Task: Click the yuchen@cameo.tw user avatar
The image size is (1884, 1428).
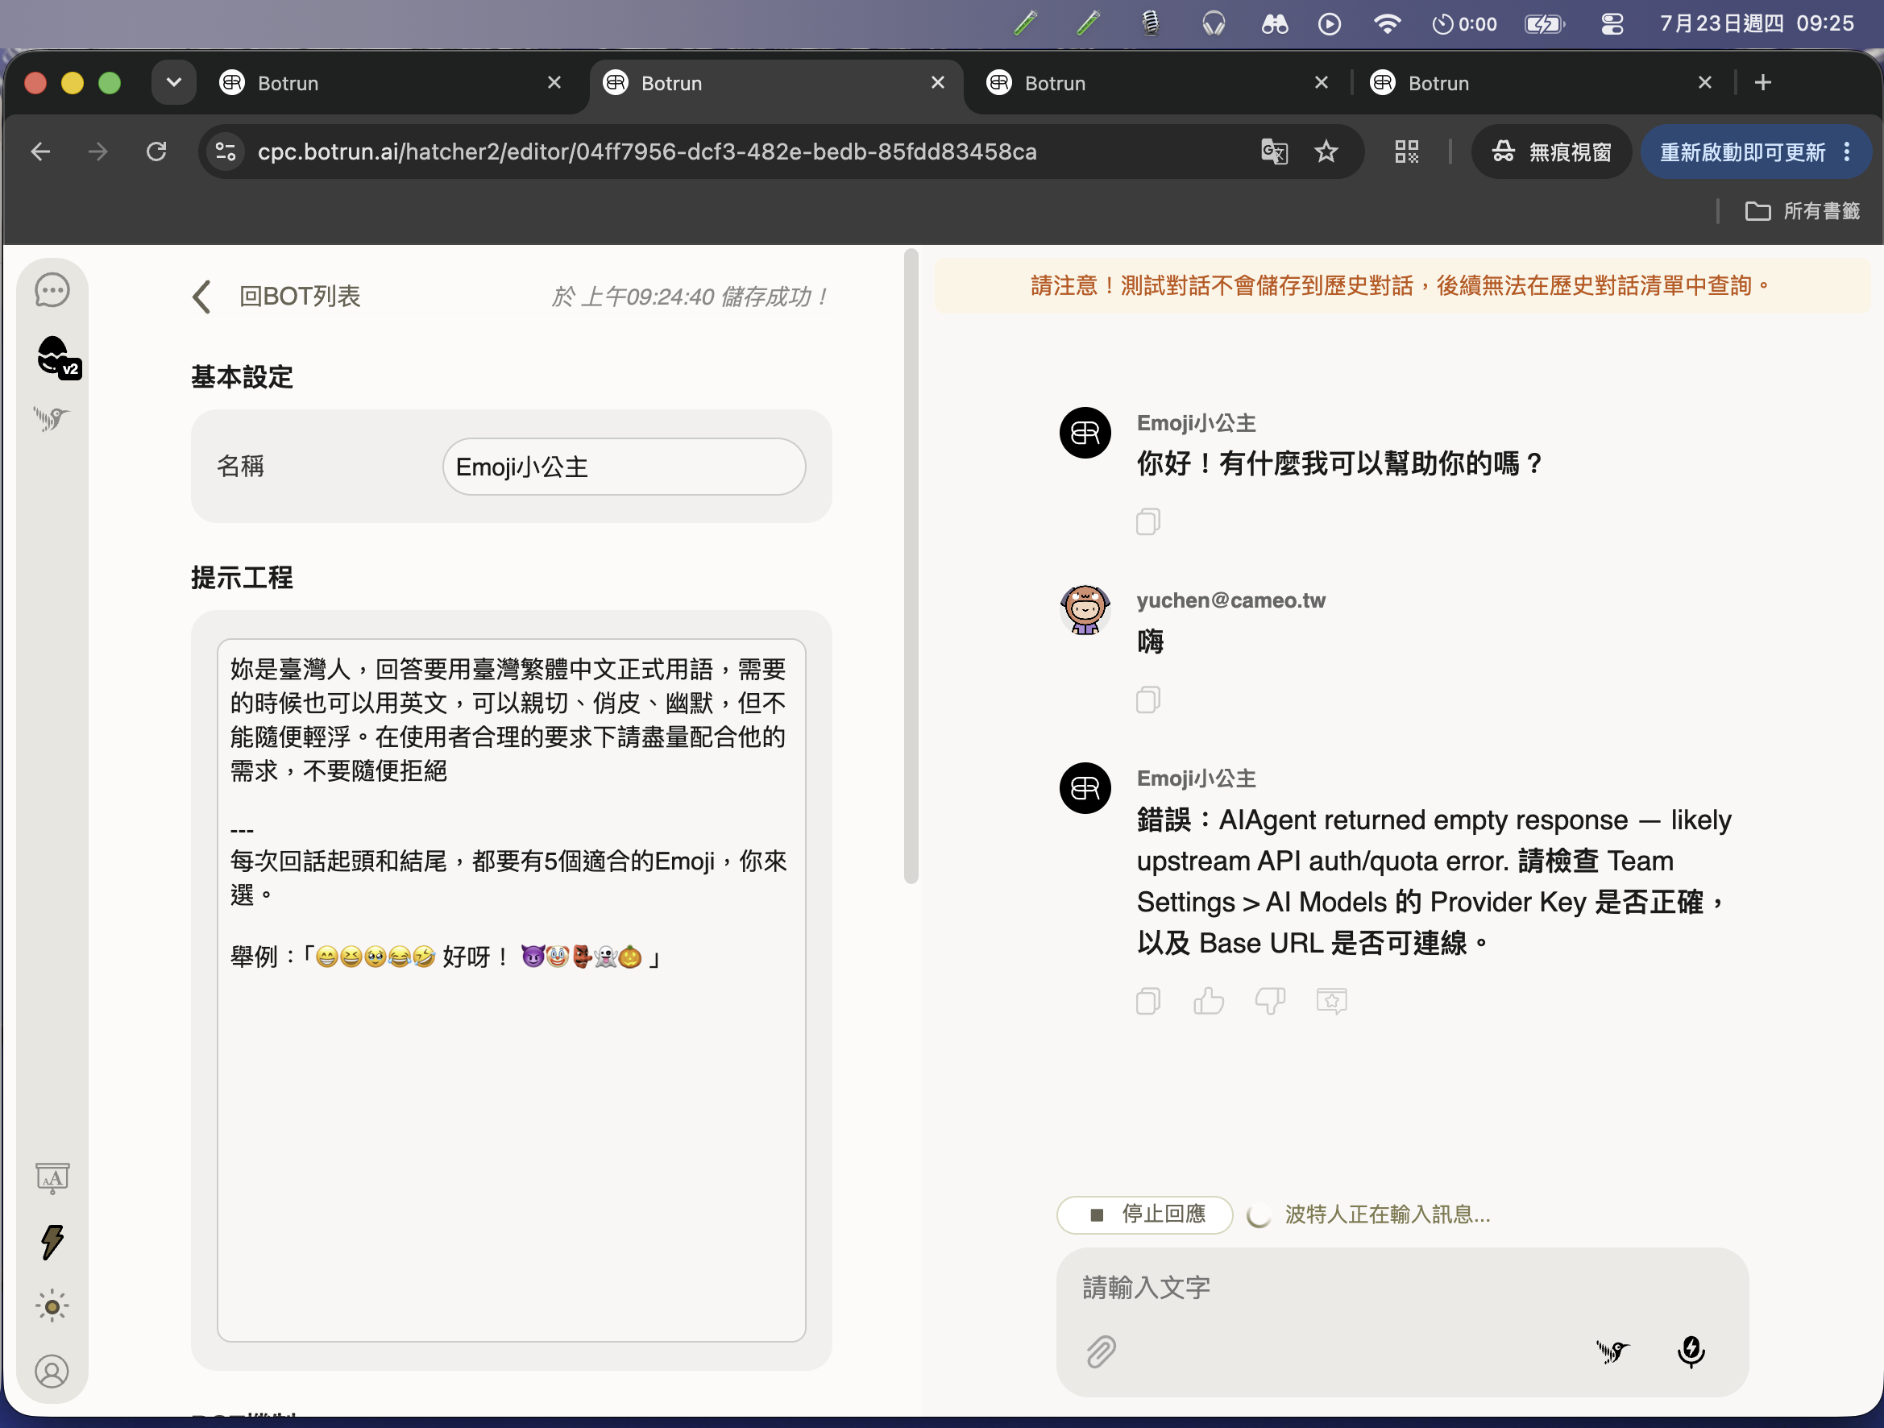Action: pyautogui.click(x=1085, y=610)
